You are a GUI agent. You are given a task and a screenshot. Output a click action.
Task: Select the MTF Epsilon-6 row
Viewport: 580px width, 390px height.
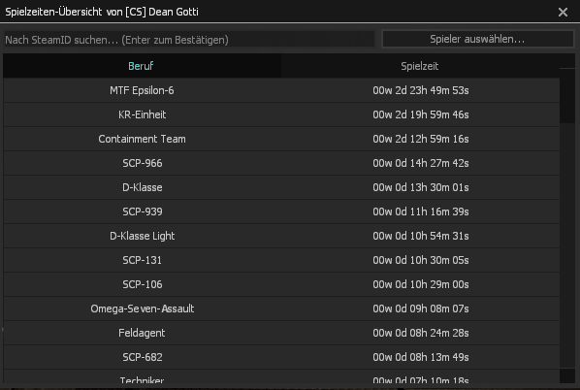281,90
